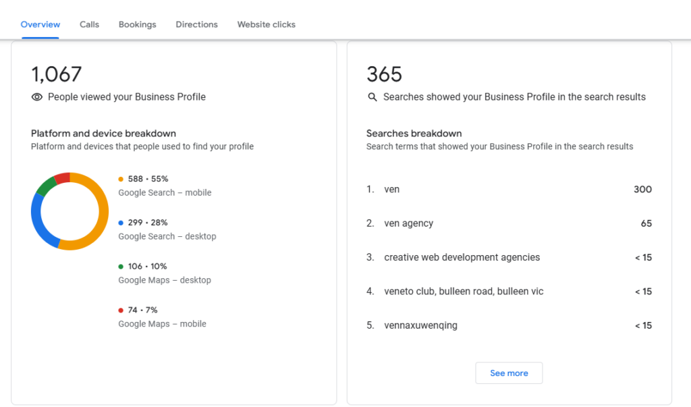Select the search term 'ven'
691x407 pixels.
tap(393, 189)
